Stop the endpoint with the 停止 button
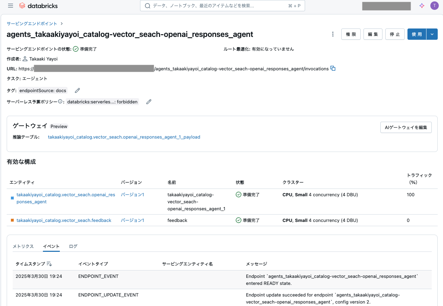The height and width of the screenshot is (306, 443). click(394, 34)
